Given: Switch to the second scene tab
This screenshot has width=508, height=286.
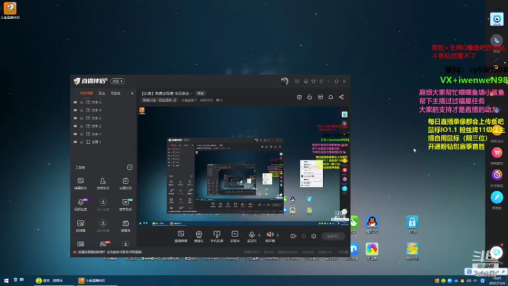Looking at the screenshot, I should [102, 93].
